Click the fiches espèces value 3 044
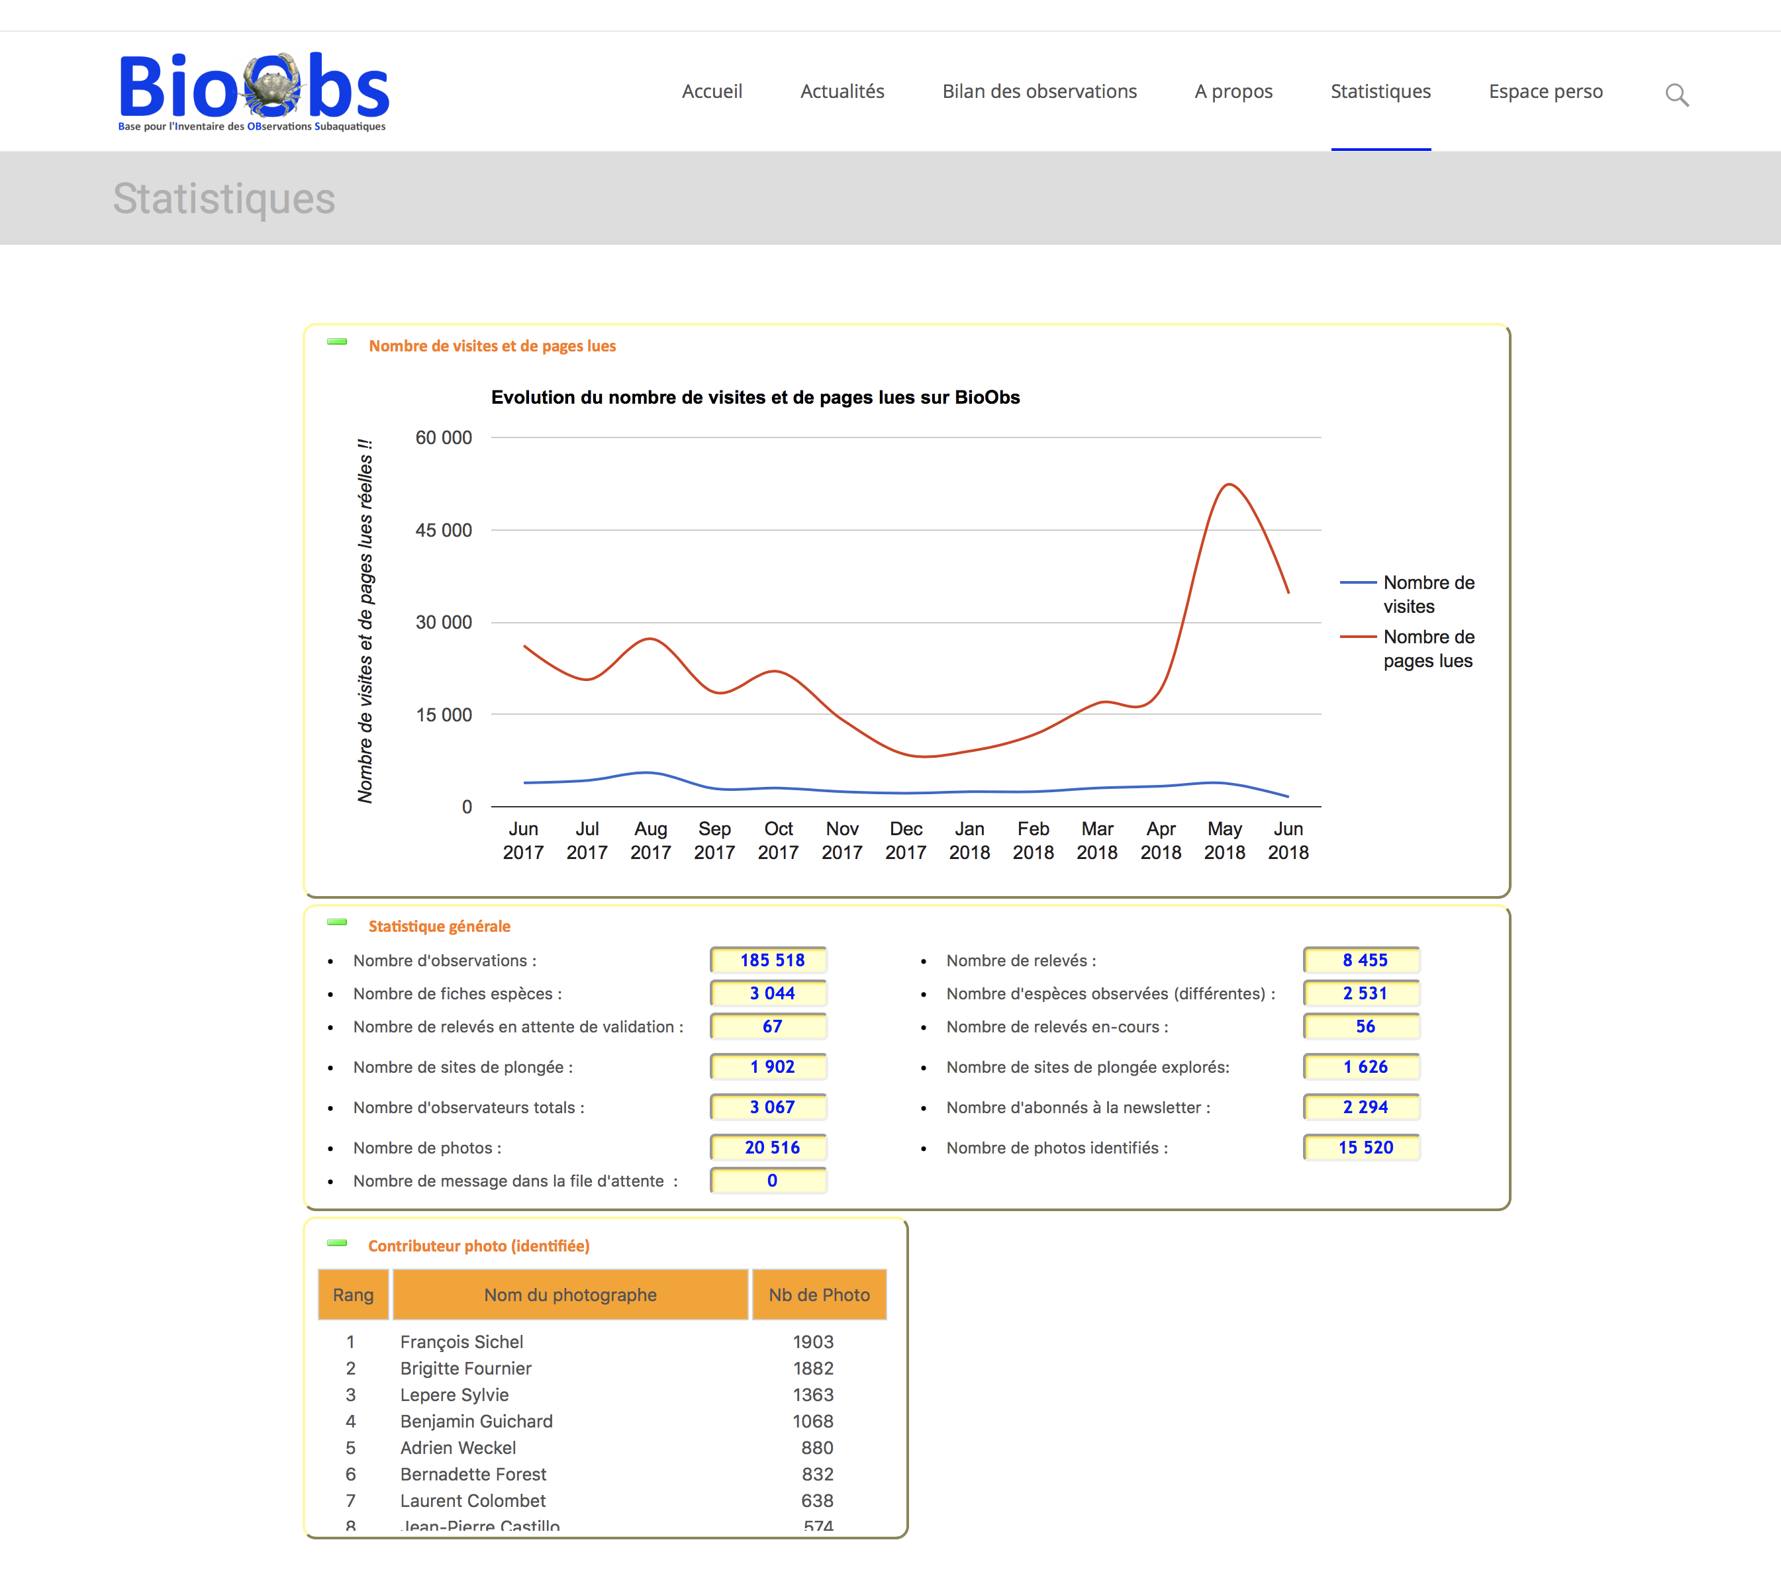The height and width of the screenshot is (1591, 1781). (769, 993)
